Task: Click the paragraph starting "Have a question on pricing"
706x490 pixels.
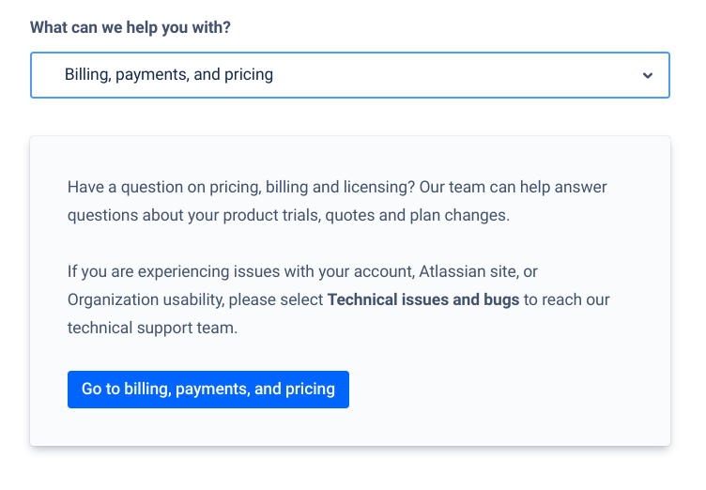Action: [x=337, y=201]
